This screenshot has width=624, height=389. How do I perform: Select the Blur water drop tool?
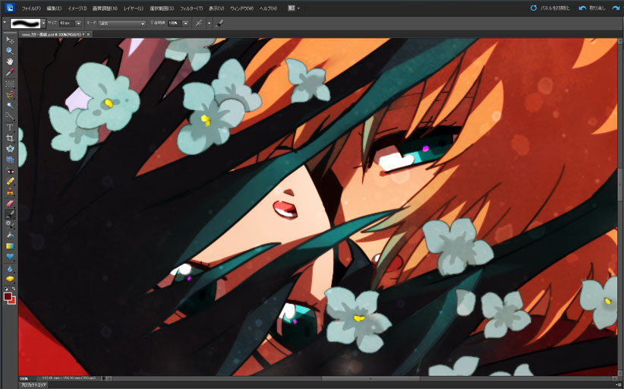tap(10, 268)
